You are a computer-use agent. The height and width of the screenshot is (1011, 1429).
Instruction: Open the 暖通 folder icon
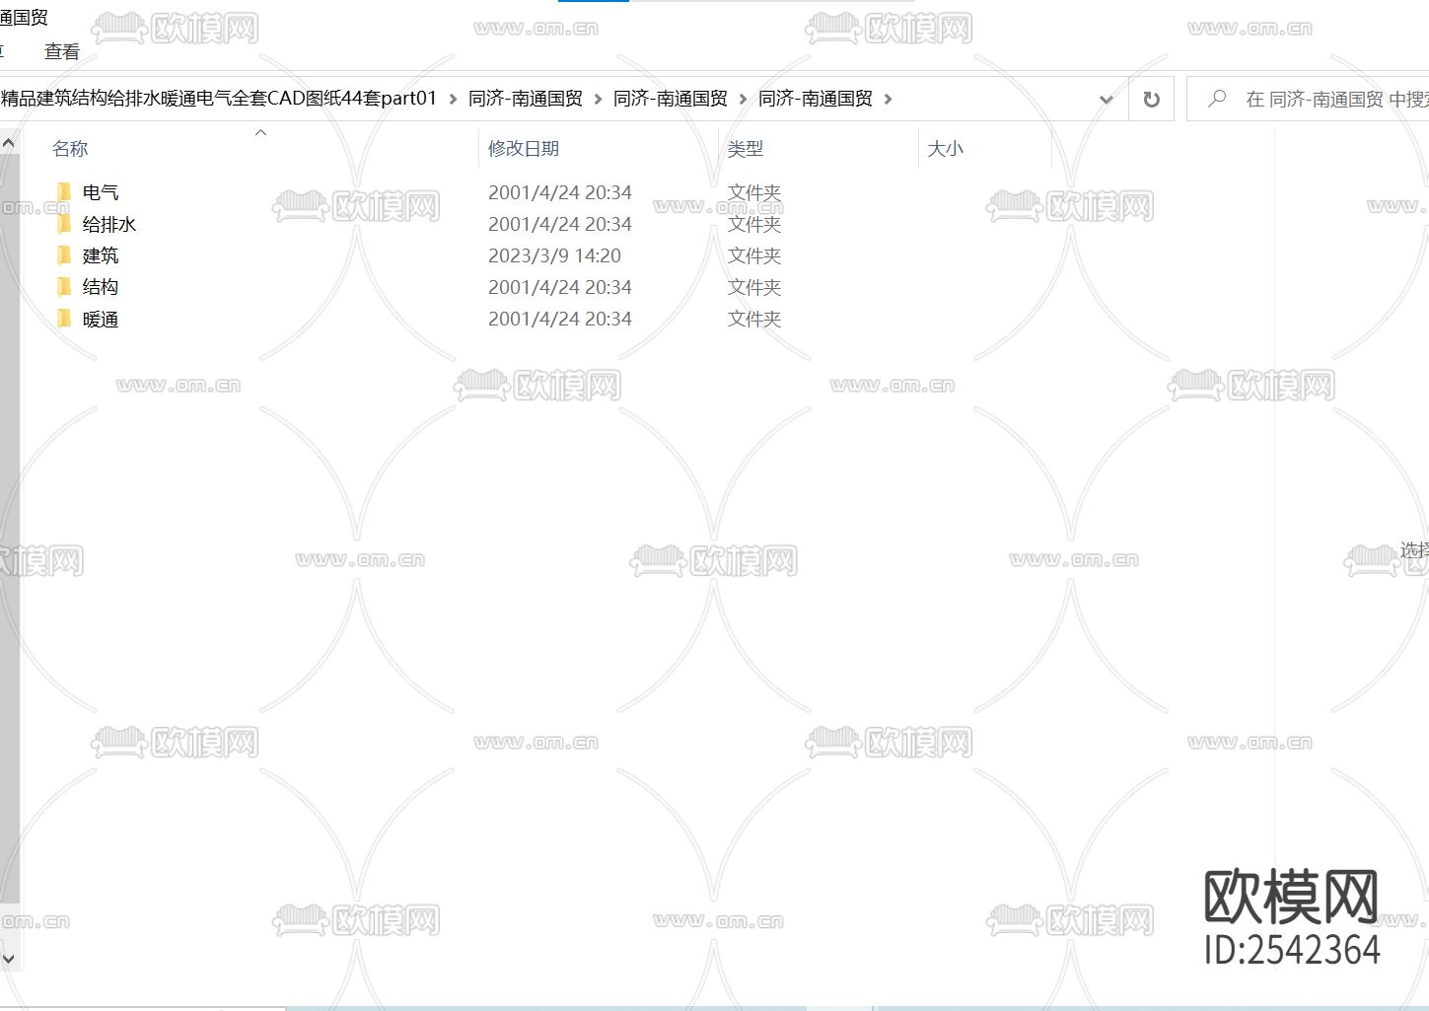(x=64, y=319)
